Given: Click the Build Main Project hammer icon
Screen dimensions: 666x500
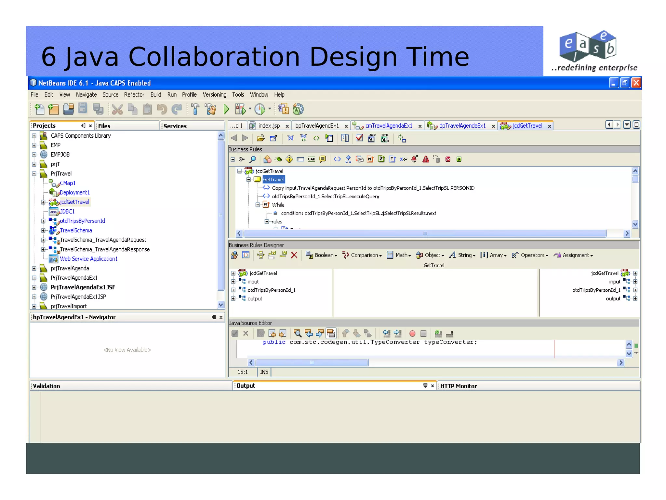Looking at the screenshot, I should click(x=195, y=109).
